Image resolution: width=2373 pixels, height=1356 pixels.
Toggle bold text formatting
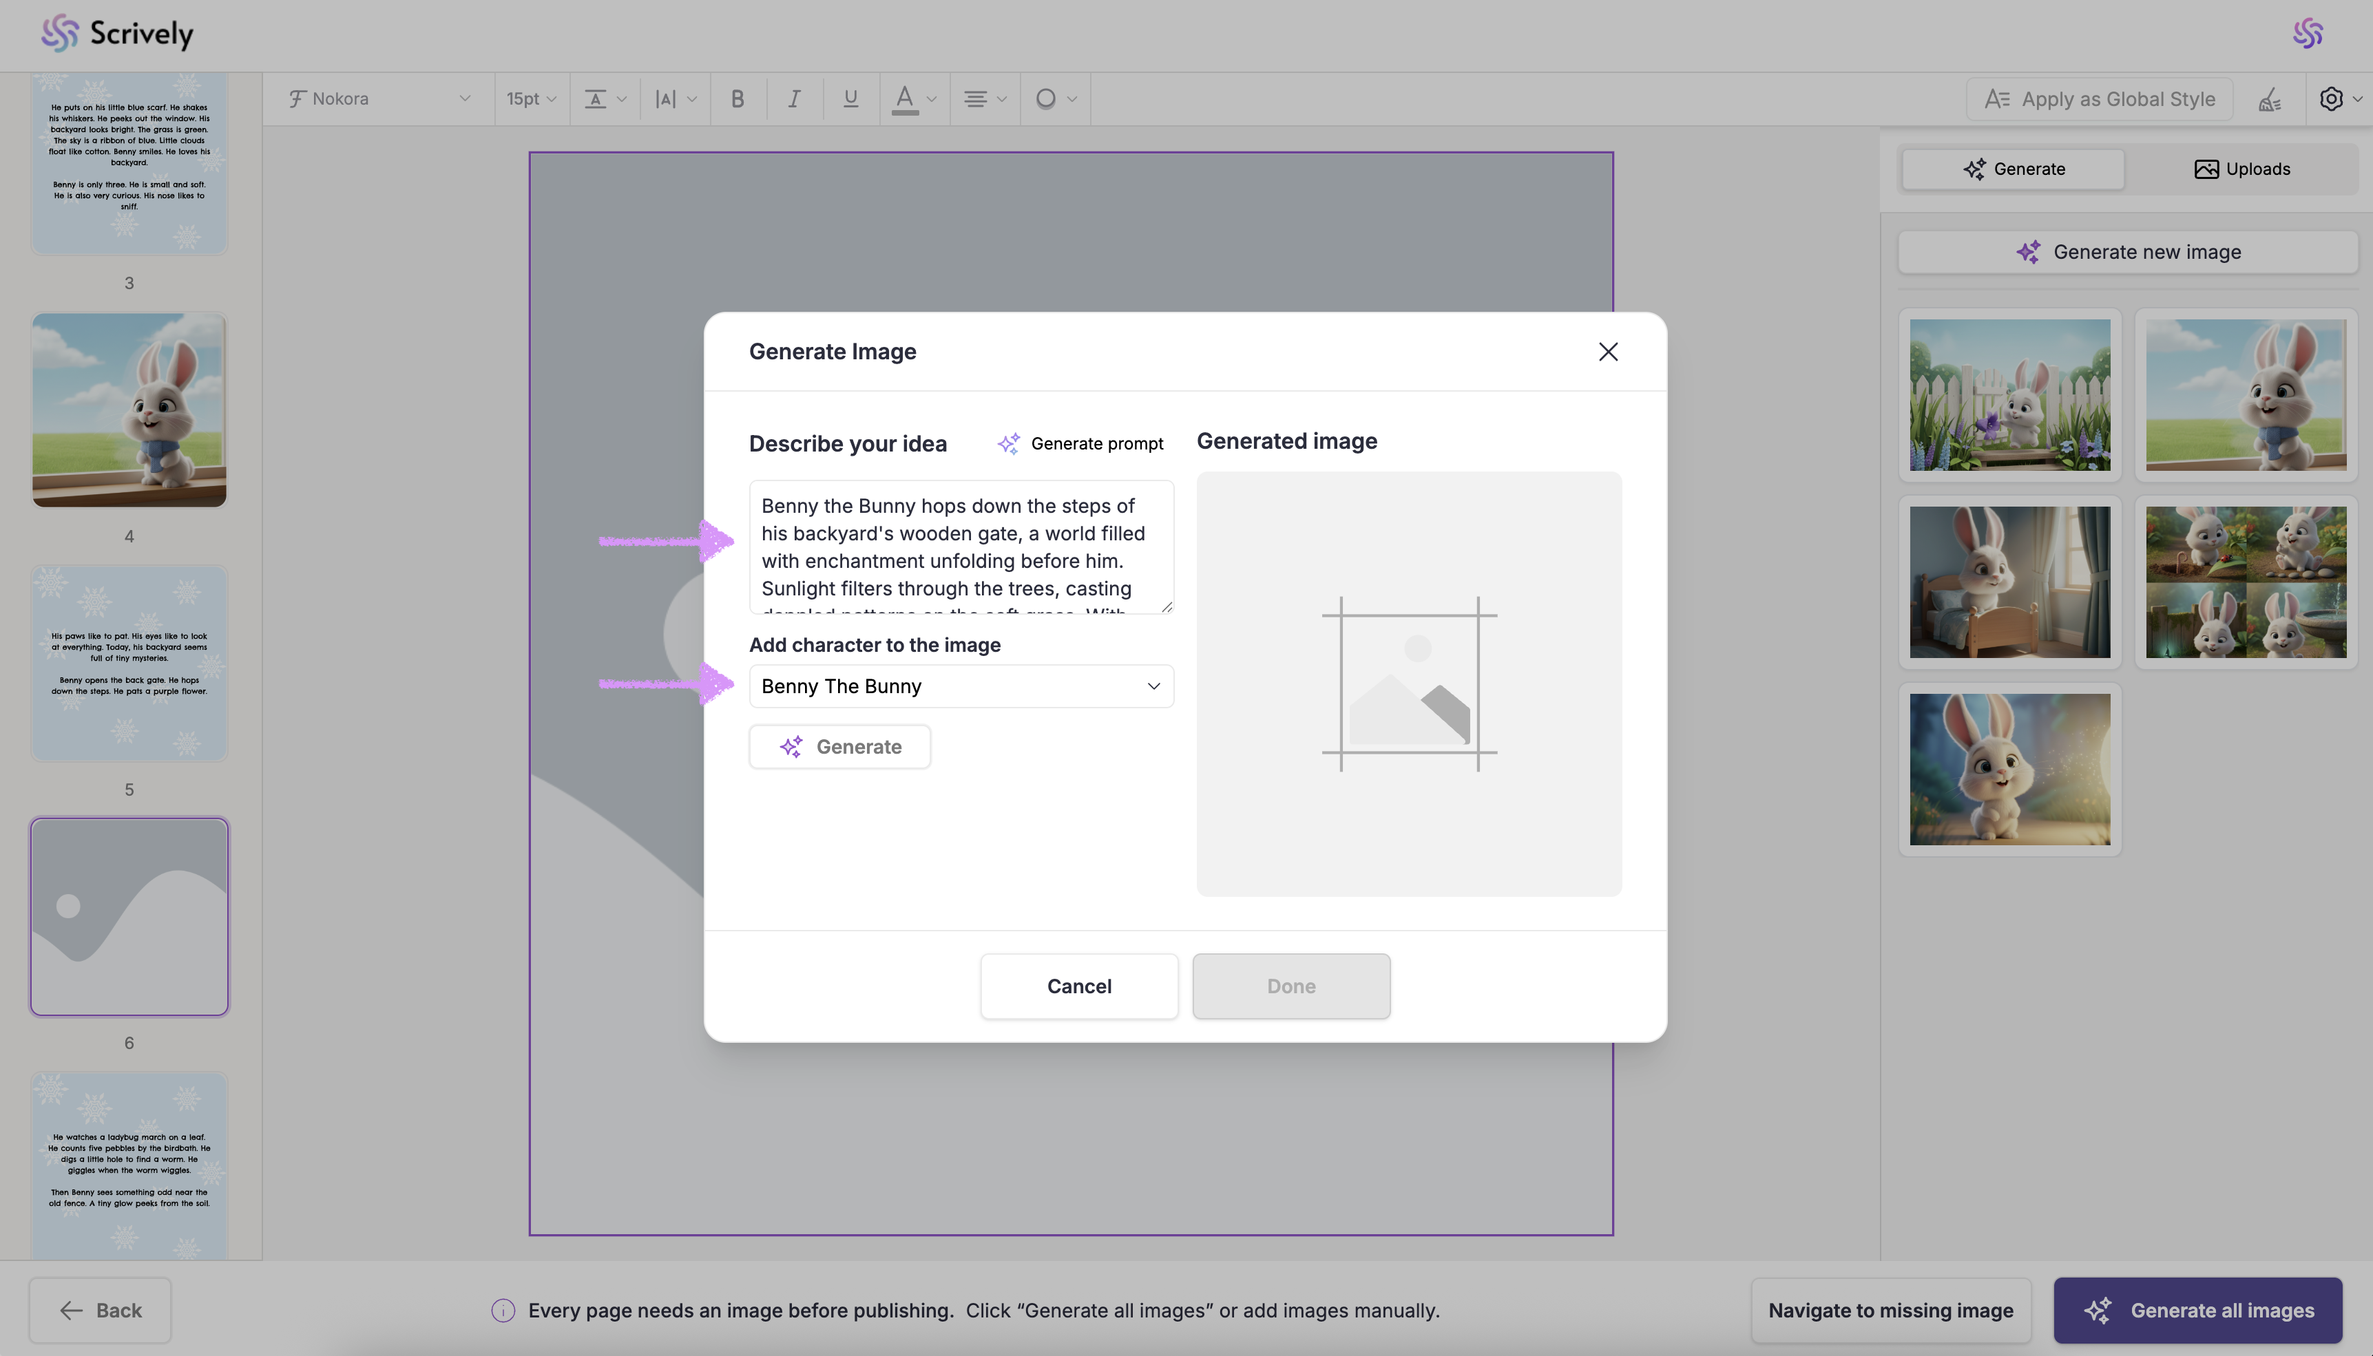tap(737, 98)
